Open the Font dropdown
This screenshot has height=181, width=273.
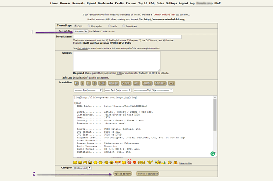[87, 90]
